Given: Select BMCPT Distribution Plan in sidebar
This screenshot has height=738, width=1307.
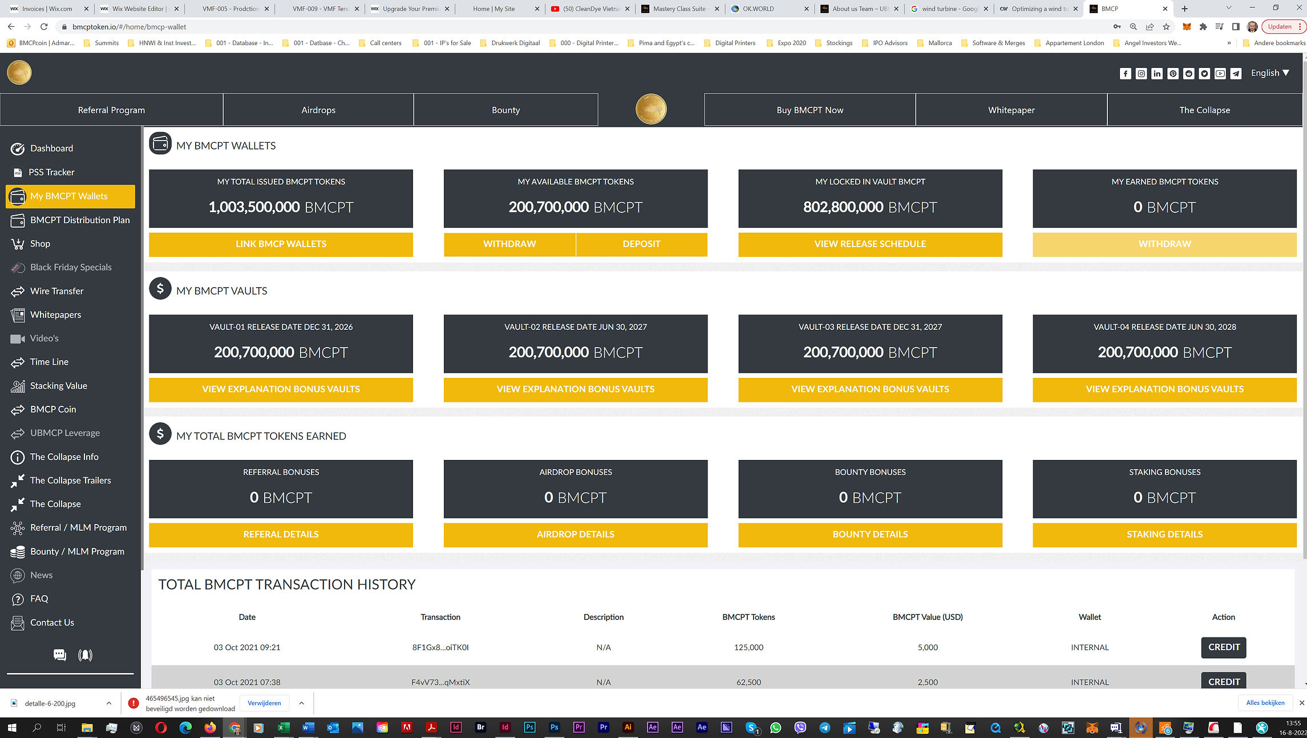Looking at the screenshot, I should click(x=80, y=220).
